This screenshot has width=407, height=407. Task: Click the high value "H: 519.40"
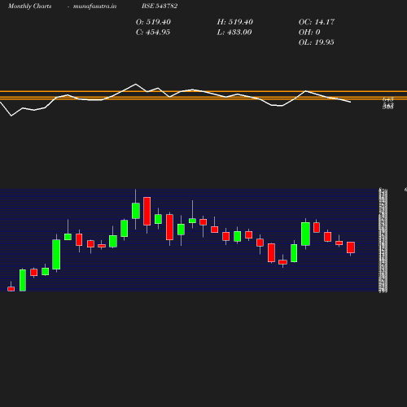(235, 22)
